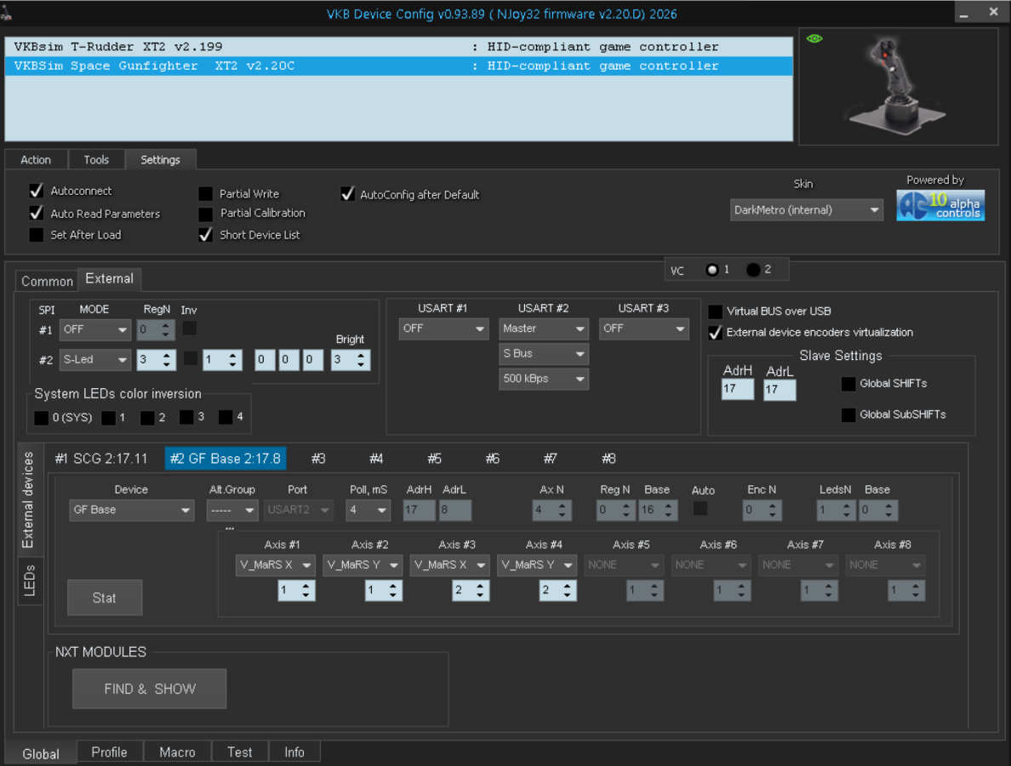This screenshot has width=1011, height=766.
Task: Enable Partial Calibration checkbox
Action: coord(206,214)
